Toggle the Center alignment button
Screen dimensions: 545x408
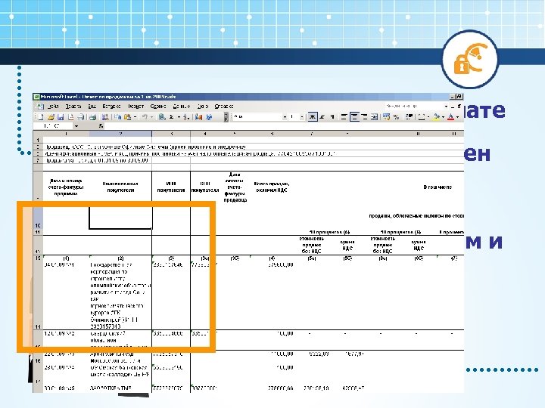(354, 116)
